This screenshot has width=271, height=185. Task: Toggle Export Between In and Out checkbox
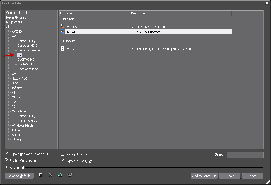click(7, 154)
